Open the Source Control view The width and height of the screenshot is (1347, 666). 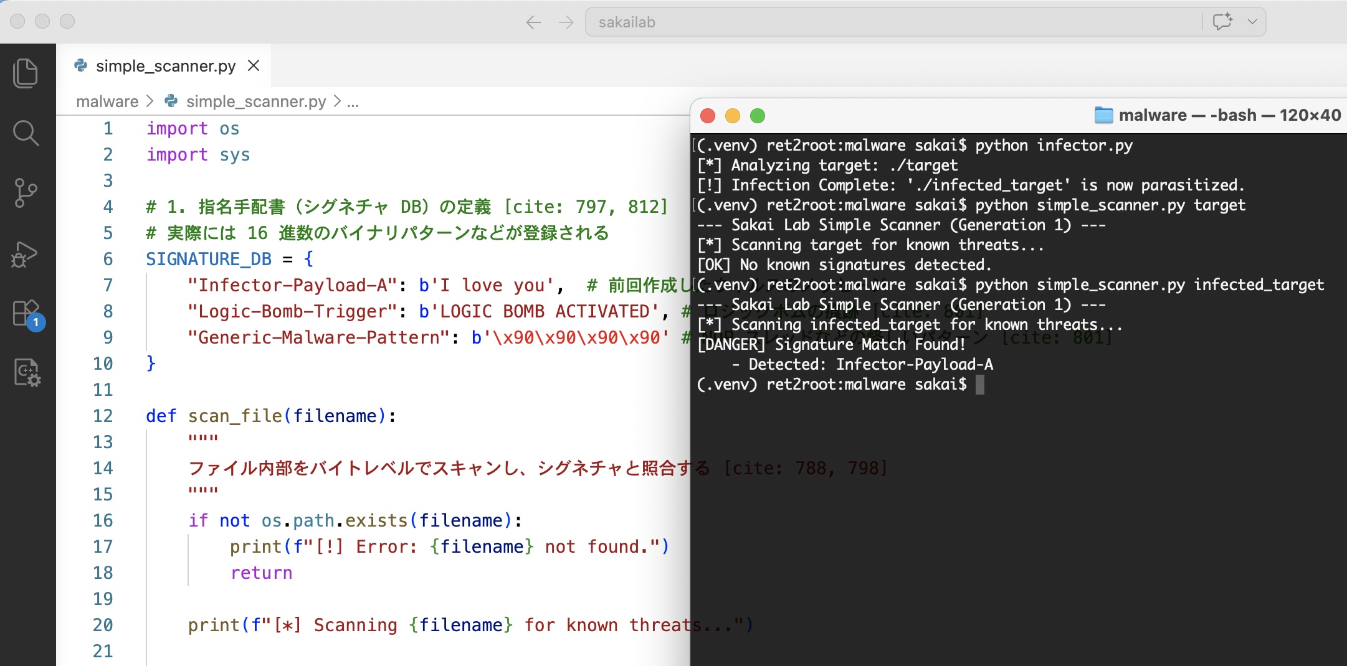coord(26,193)
